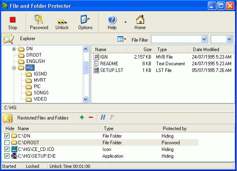
Task: Click the Unlock toolbar icon
Action: pyautogui.click(x=62, y=20)
